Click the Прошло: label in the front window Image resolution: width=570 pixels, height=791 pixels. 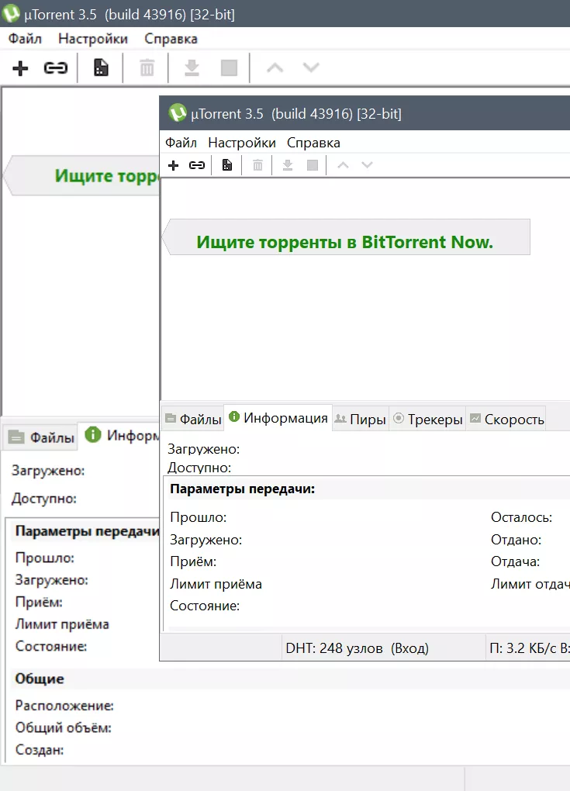pos(199,517)
